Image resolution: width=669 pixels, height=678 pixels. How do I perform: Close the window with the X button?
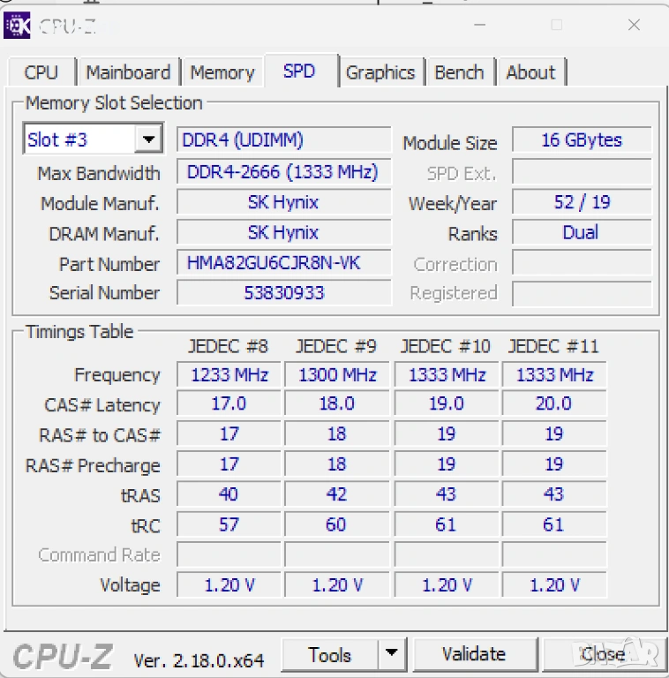click(x=634, y=25)
